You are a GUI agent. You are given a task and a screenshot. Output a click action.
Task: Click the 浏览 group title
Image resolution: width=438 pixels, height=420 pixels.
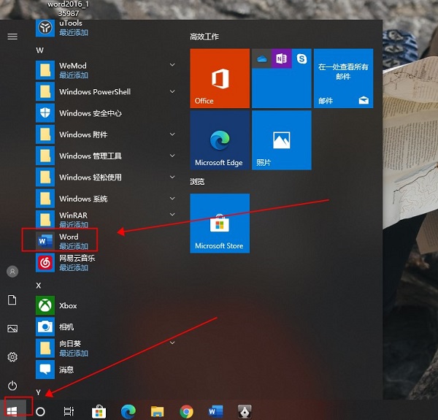[x=197, y=181]
